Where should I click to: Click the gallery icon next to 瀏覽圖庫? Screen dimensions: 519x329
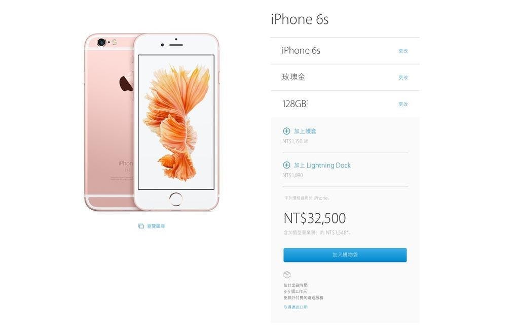141,226
